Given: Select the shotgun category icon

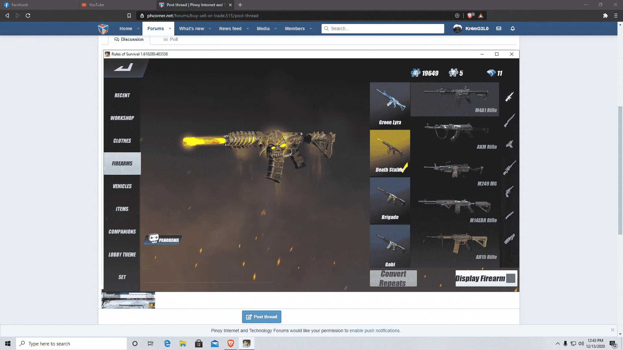Looking at the screenshot, I should click(509, 121).
